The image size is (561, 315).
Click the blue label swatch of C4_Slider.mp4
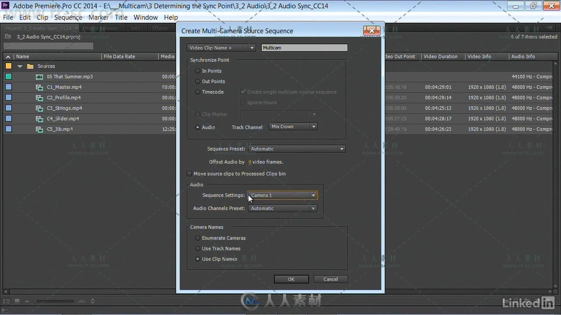8,119
